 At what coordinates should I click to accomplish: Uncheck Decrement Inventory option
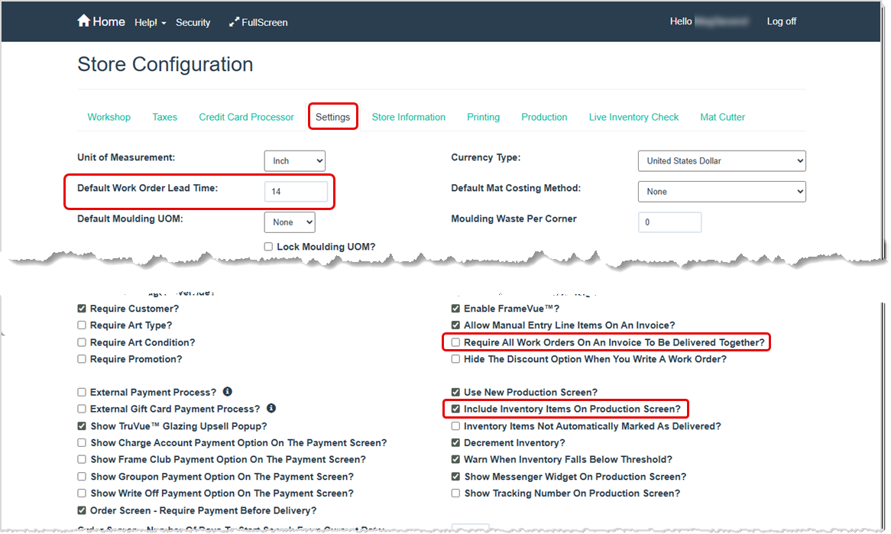[455, 442]
